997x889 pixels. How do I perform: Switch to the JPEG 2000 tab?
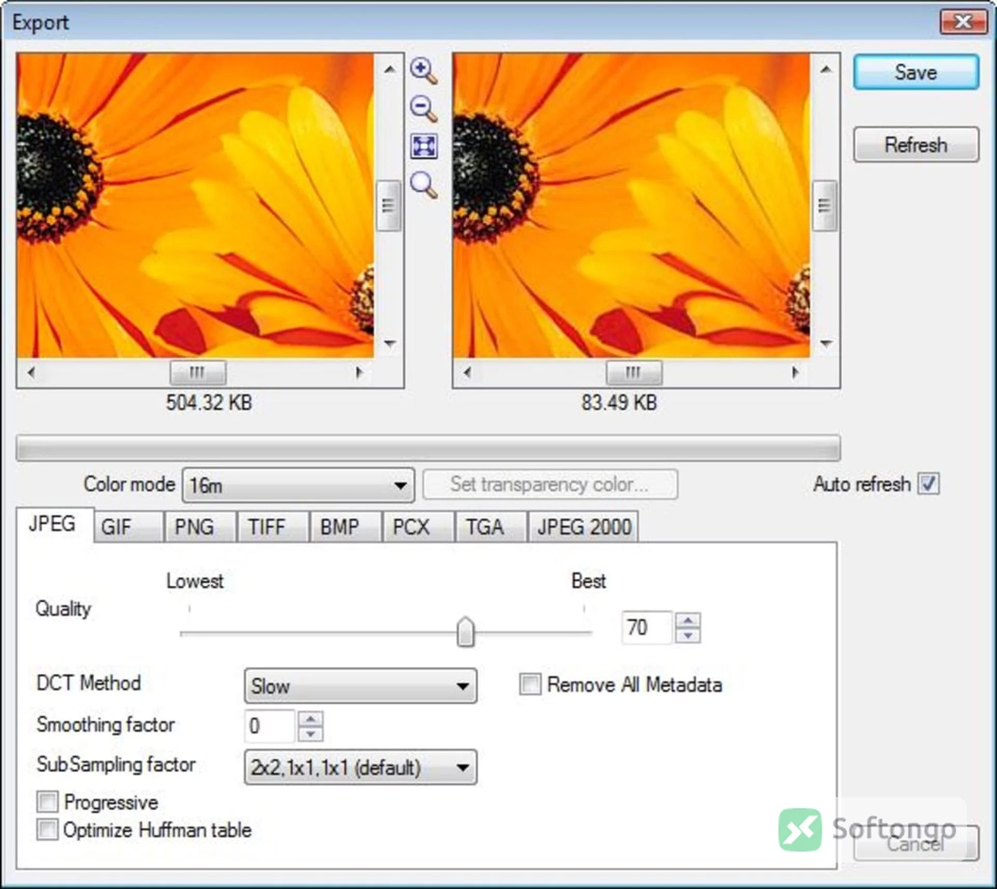pos(584,527)
